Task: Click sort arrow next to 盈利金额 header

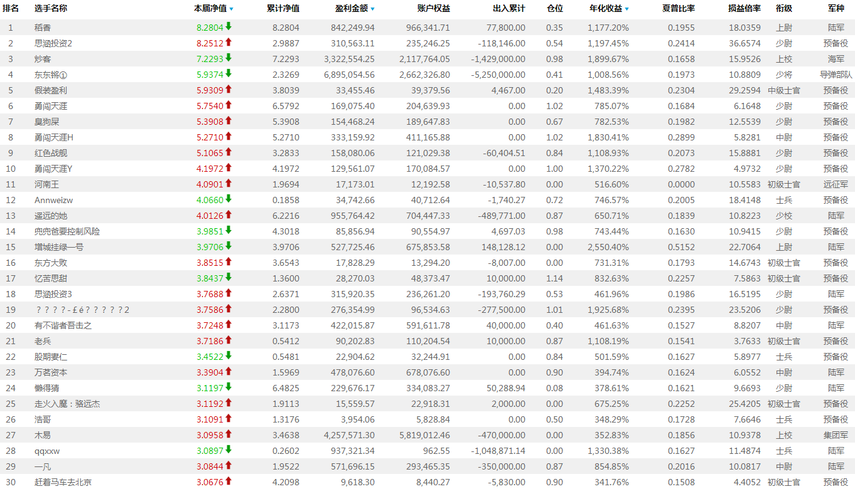Action: 372,9
